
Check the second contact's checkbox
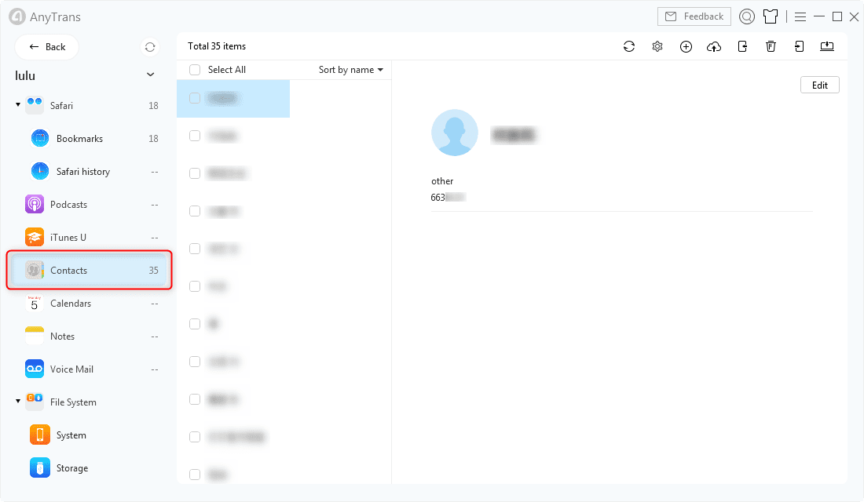[195, 136]
